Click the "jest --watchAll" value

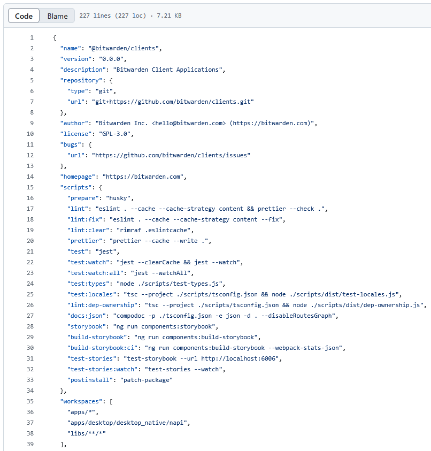[x=160, y=273]
